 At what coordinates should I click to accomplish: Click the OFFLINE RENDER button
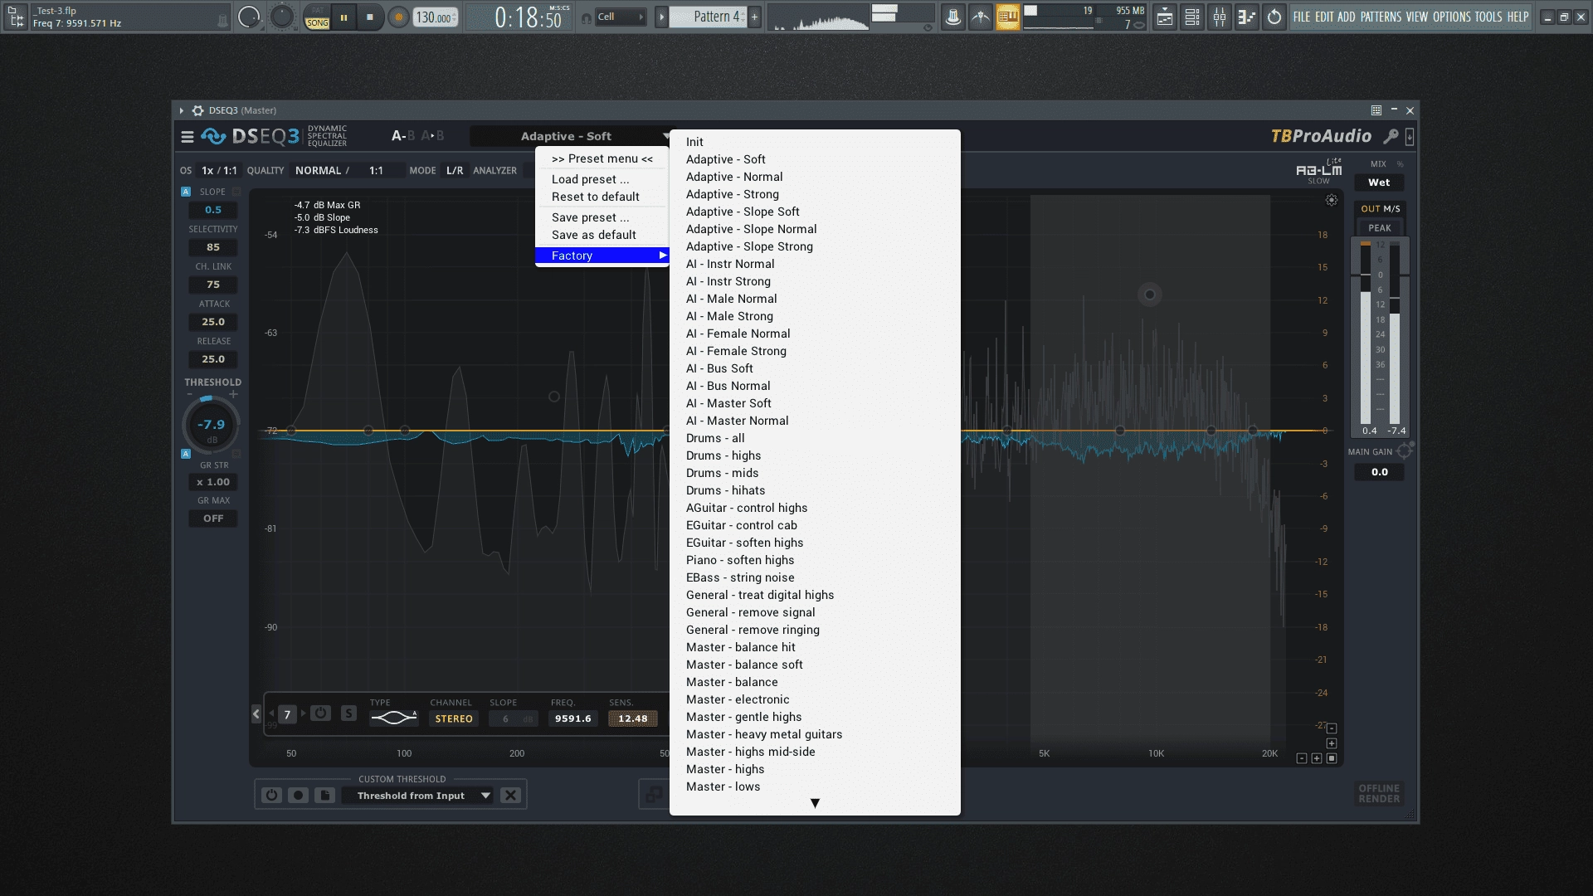pos(1379,794)
